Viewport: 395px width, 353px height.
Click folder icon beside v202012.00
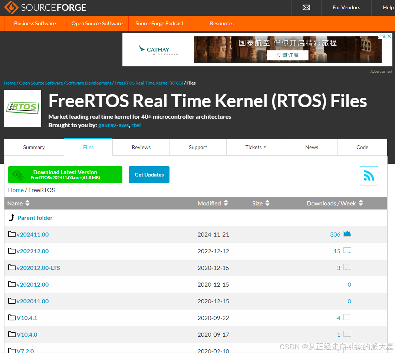[12, 284]
